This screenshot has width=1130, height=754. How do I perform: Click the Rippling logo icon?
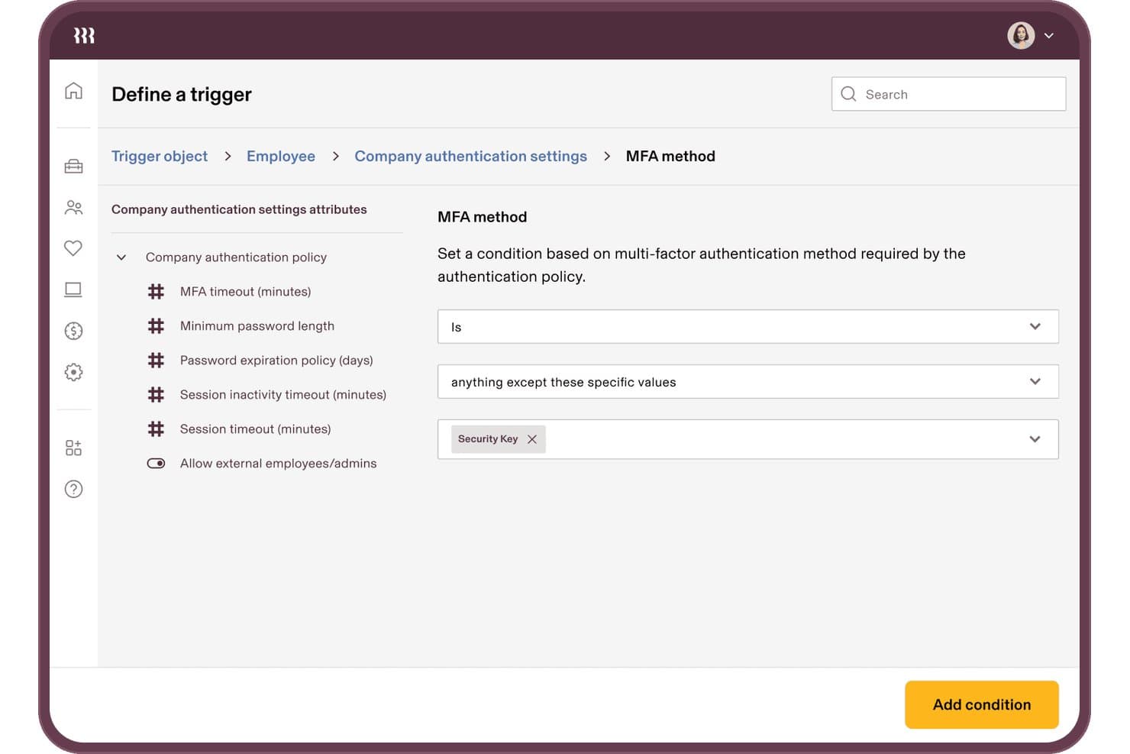point(84,35)
